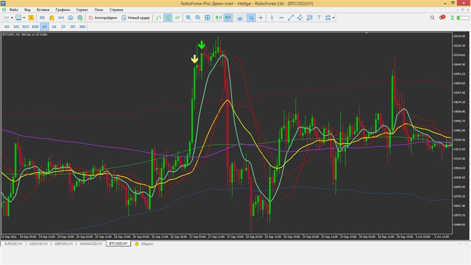Switch to the GBPUSD,H1 chart tab
The height and width of the screenshot is (265, 471).
click(x=63, y=244)
